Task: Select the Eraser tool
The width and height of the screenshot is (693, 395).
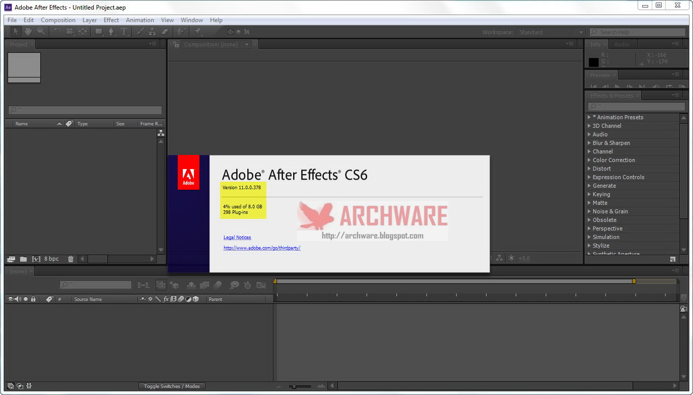Action: pyautogui.click(x=164, y=32)
